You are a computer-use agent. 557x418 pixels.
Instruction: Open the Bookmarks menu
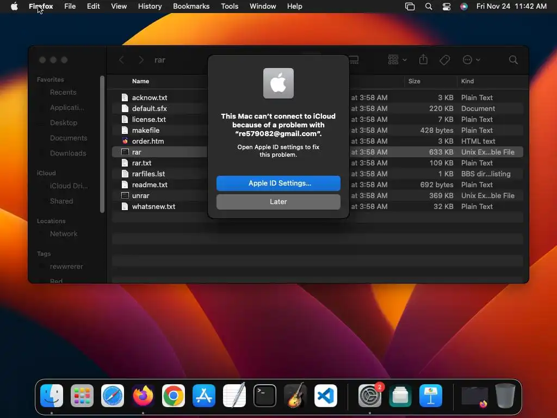(191, 6)
